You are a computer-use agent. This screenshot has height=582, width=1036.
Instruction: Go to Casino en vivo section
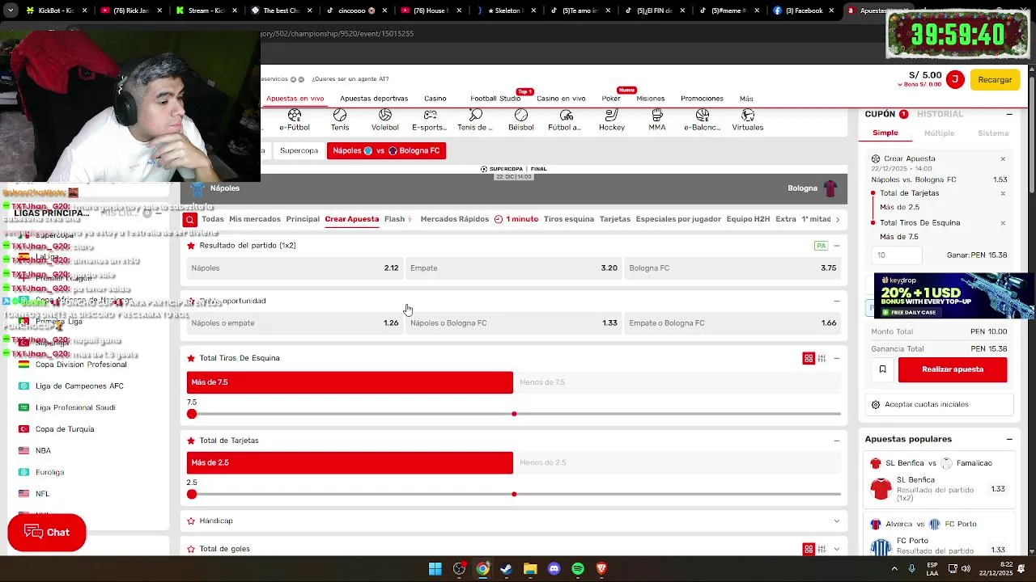(561, 99)
